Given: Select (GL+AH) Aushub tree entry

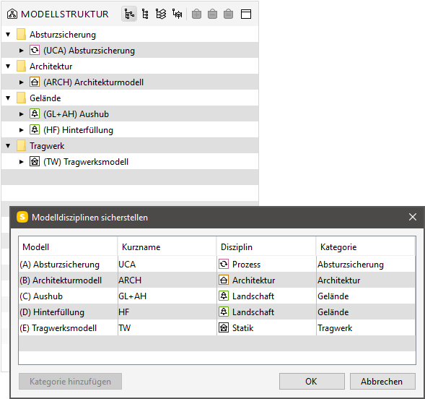Looking at the screenshot, I should [x=76, y=114].
